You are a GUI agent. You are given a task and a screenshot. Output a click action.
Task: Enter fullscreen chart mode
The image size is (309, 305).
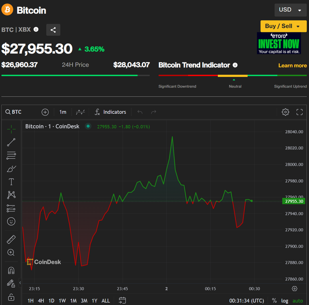tap(299, 112)
